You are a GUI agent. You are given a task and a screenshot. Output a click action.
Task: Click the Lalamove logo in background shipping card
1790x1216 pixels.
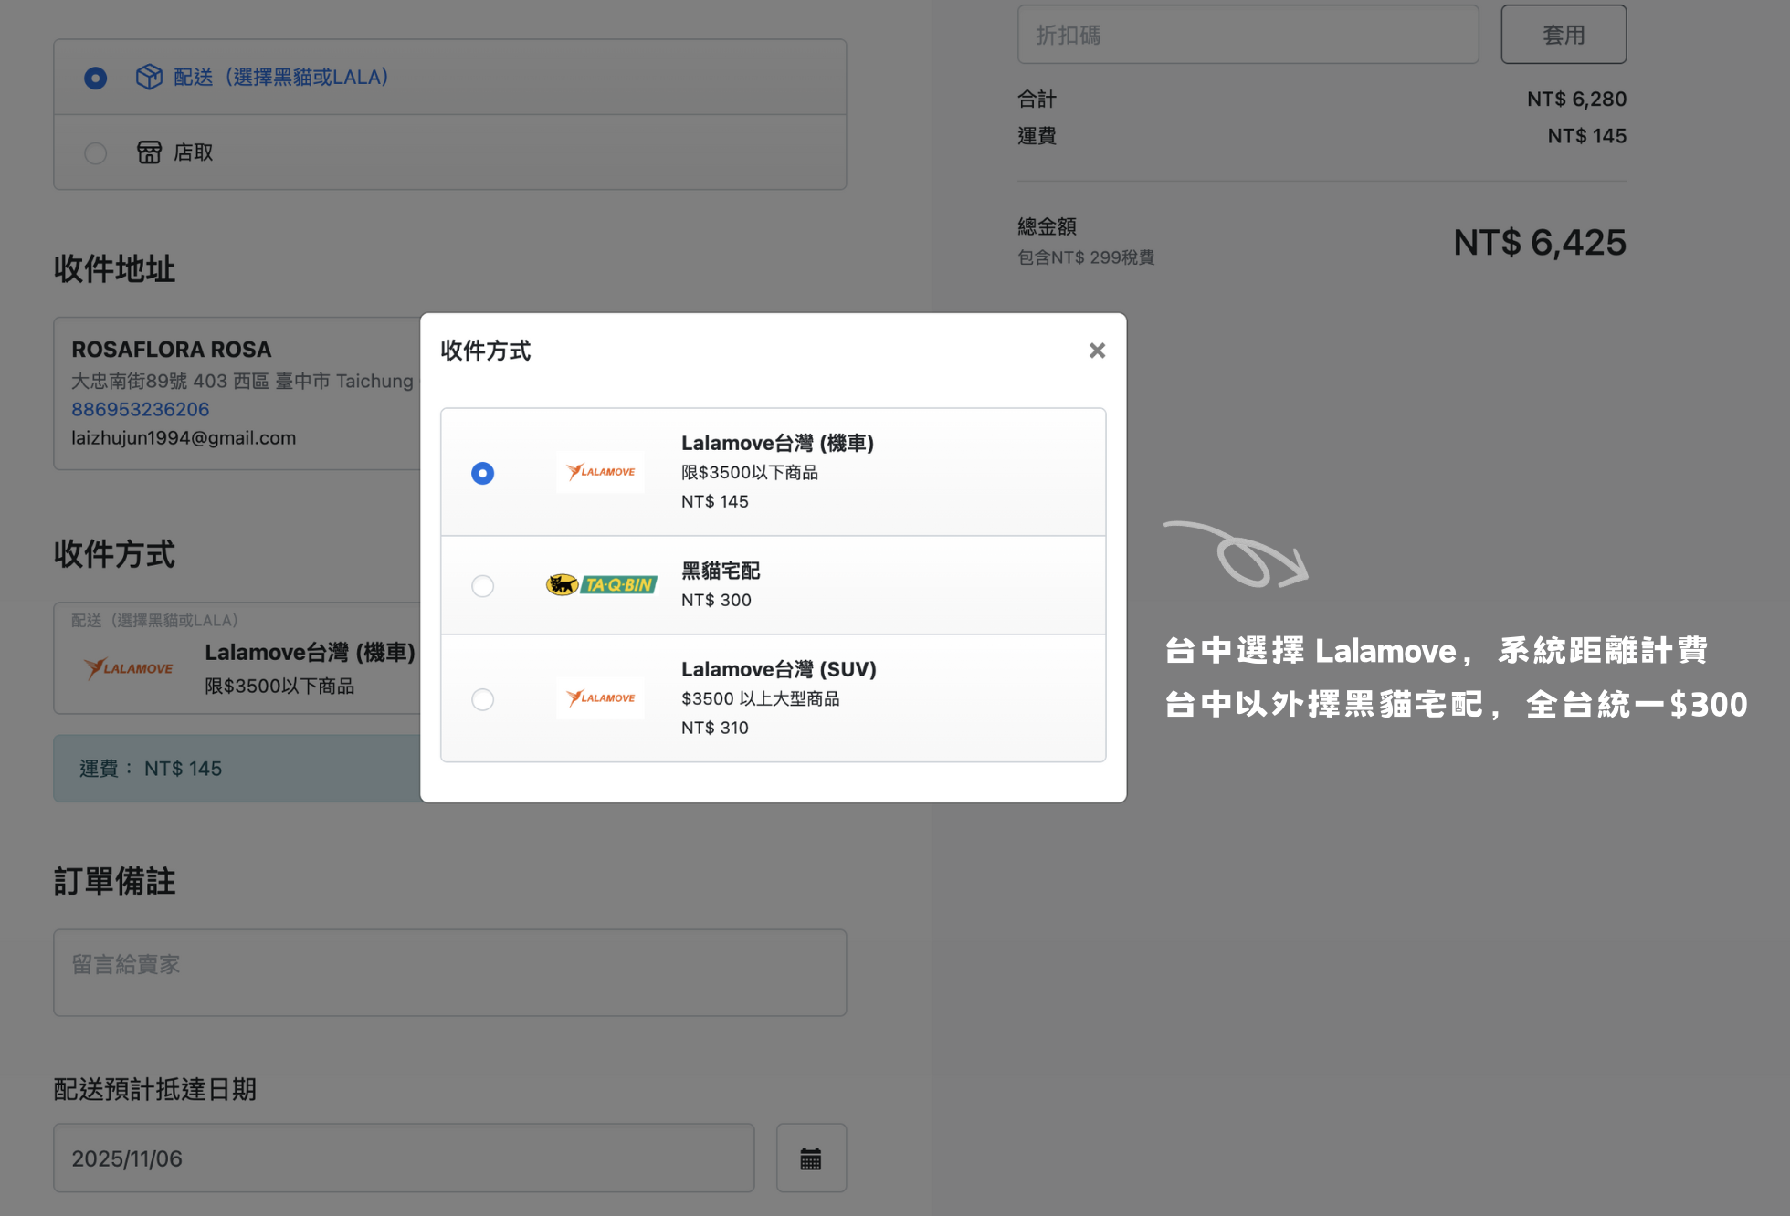129,668
